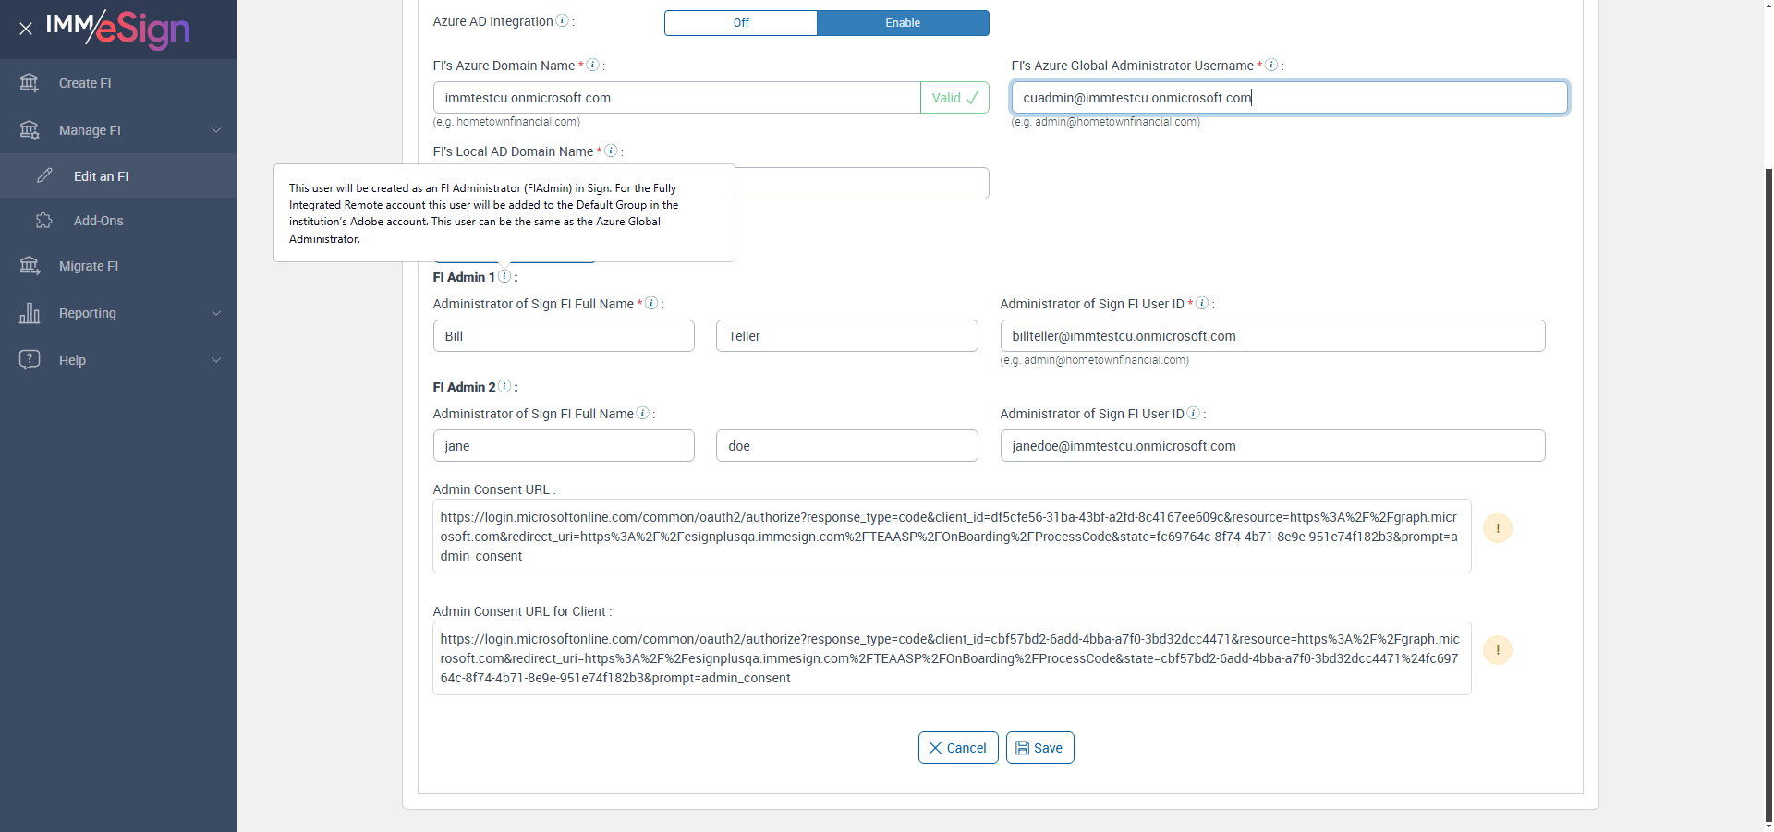Set Azure AD Integration to Enable

(x=903, y=23)
